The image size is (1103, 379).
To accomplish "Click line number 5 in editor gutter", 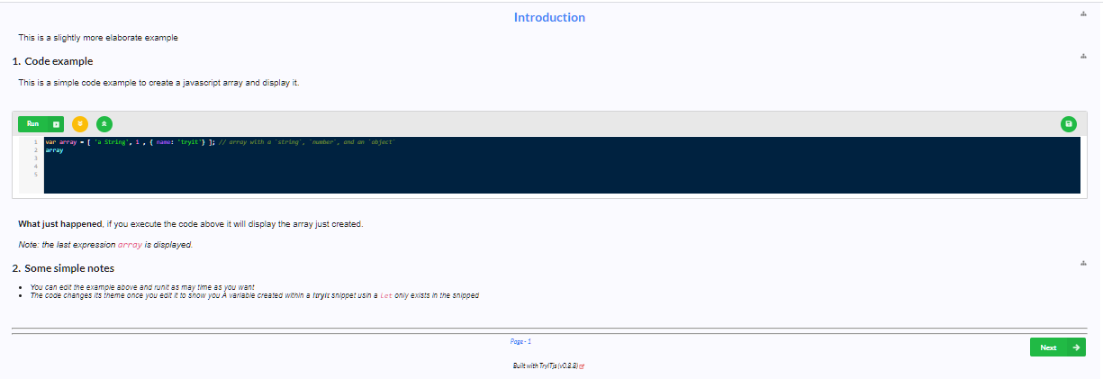I will (35, 175).
